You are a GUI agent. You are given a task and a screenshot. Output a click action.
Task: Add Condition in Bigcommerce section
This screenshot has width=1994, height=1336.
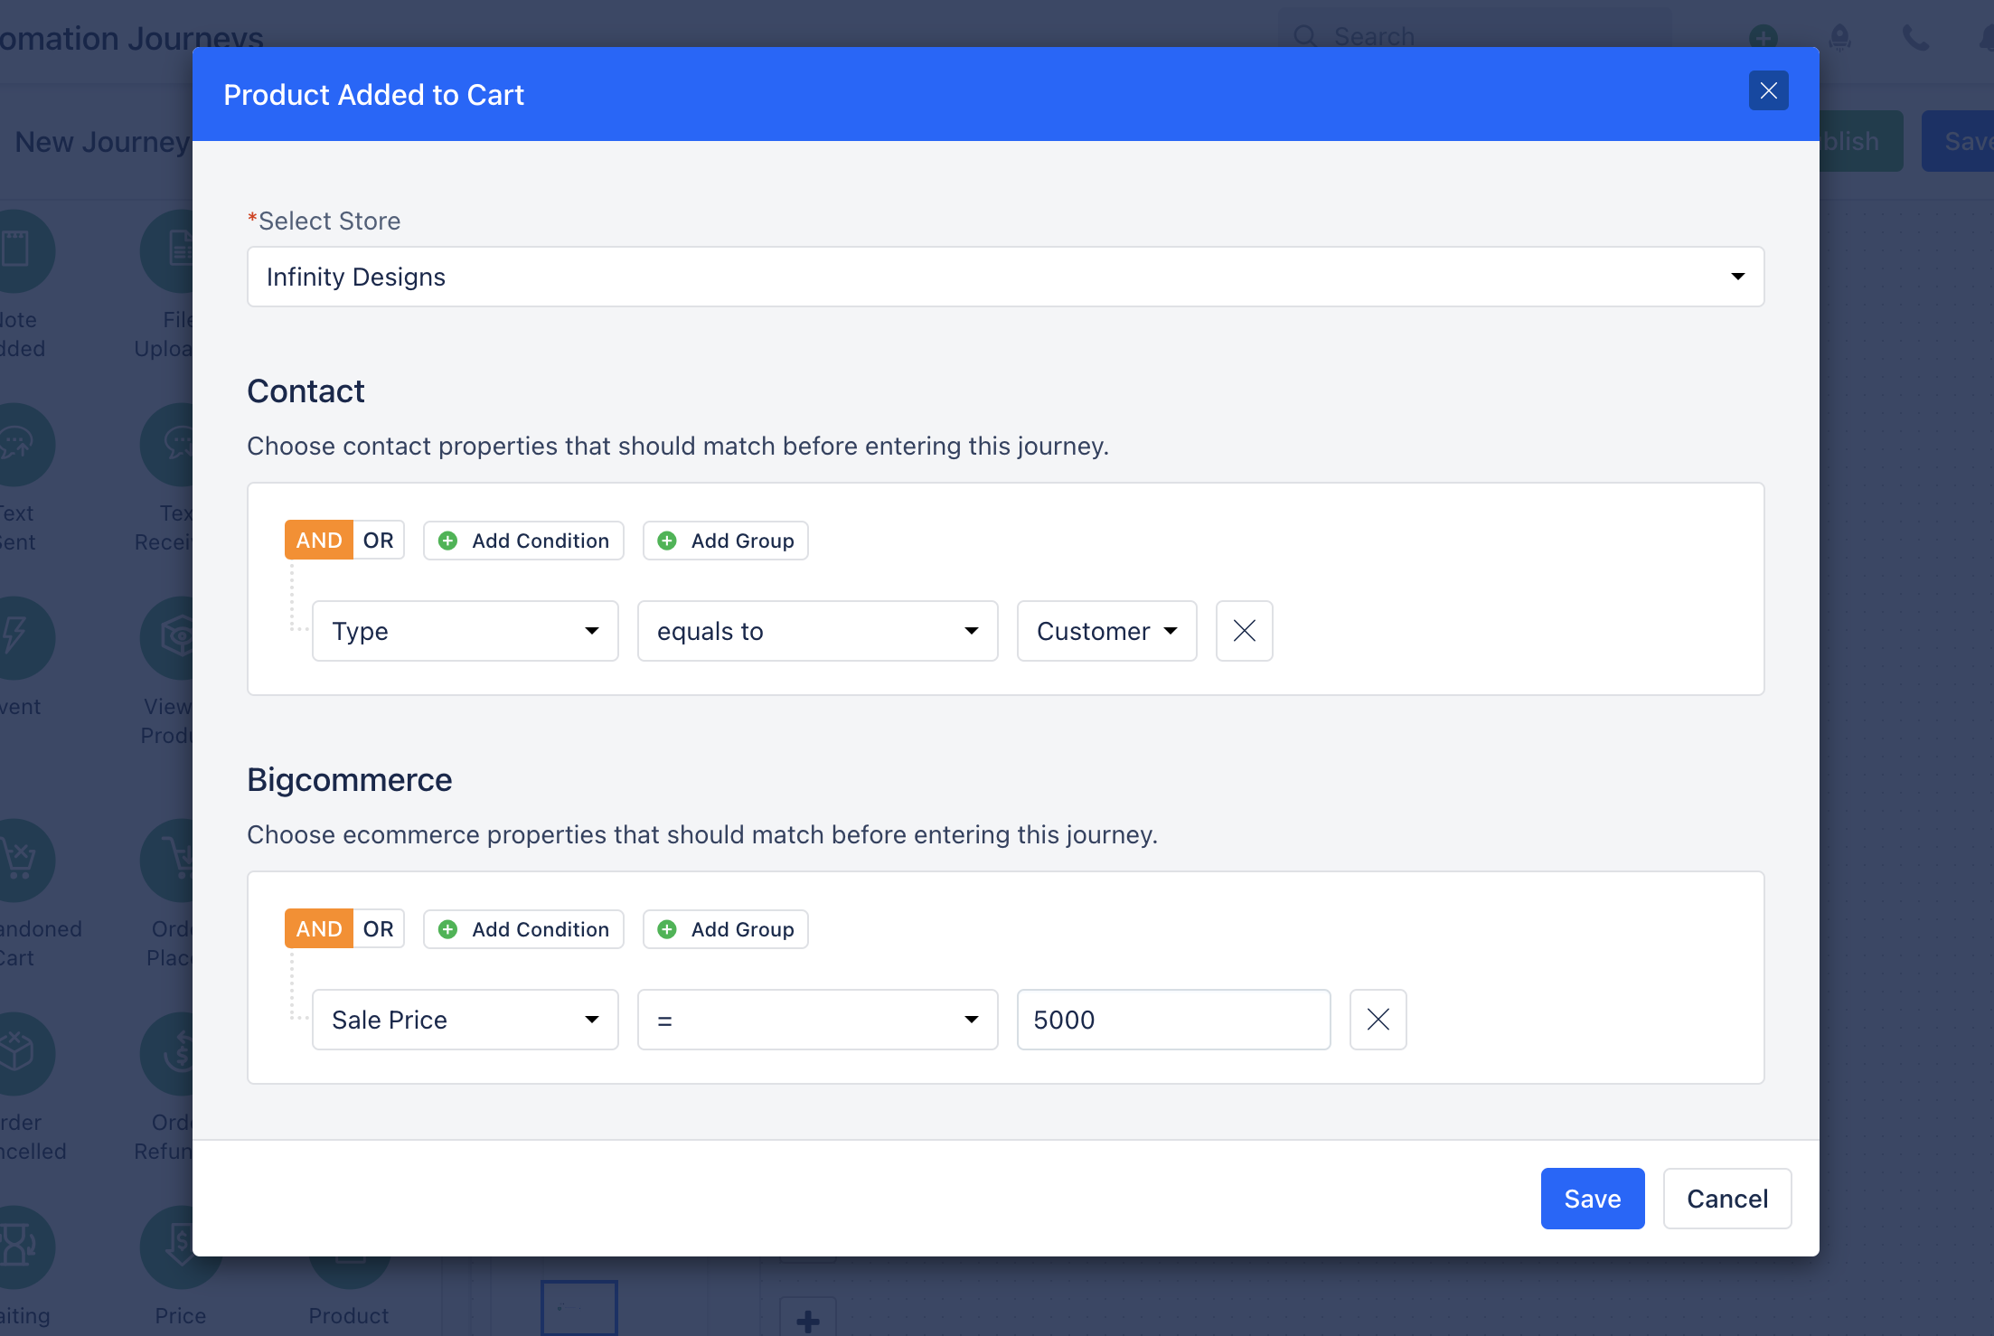523,929
